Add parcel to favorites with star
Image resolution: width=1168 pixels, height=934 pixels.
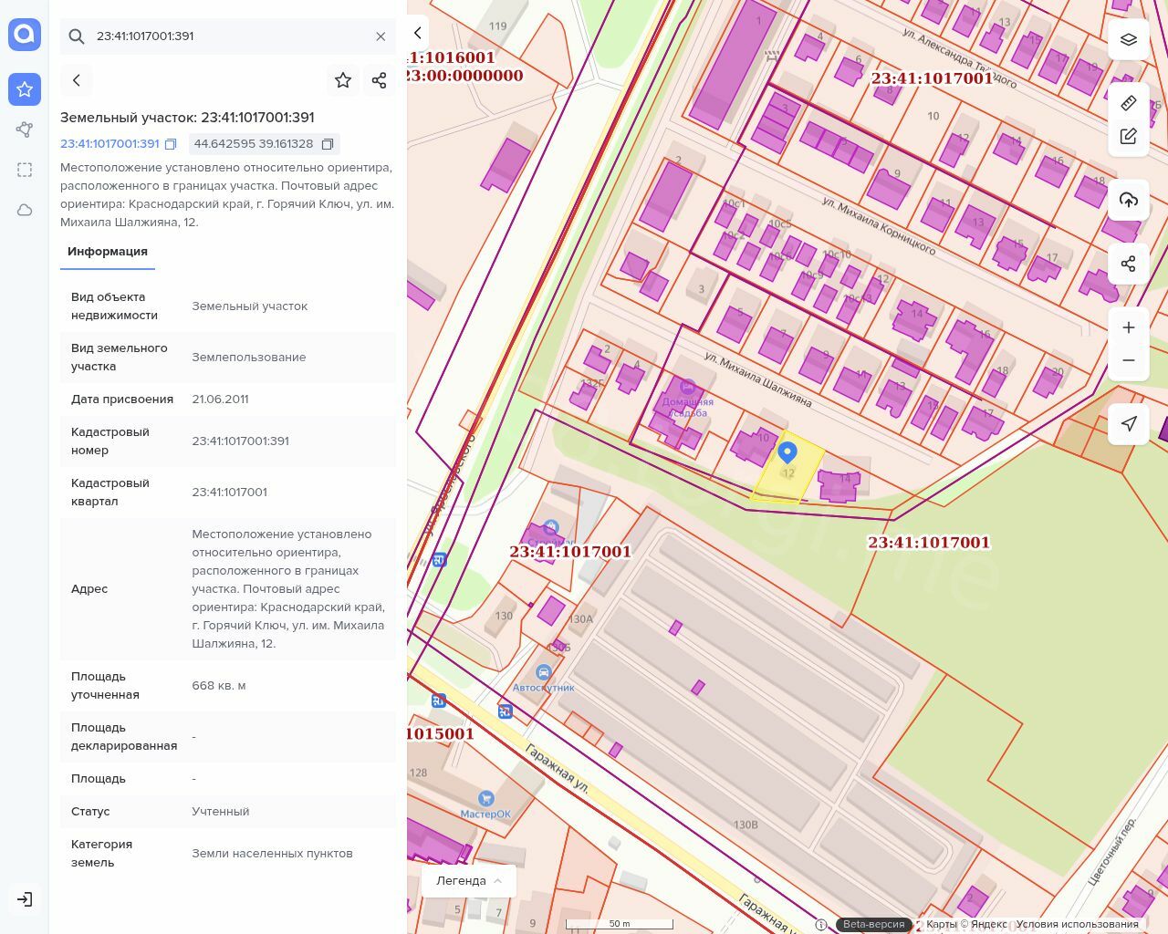coord(343,80)
